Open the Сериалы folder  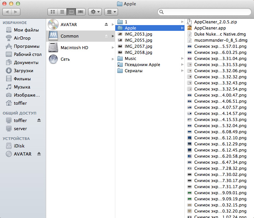(133, 71)
